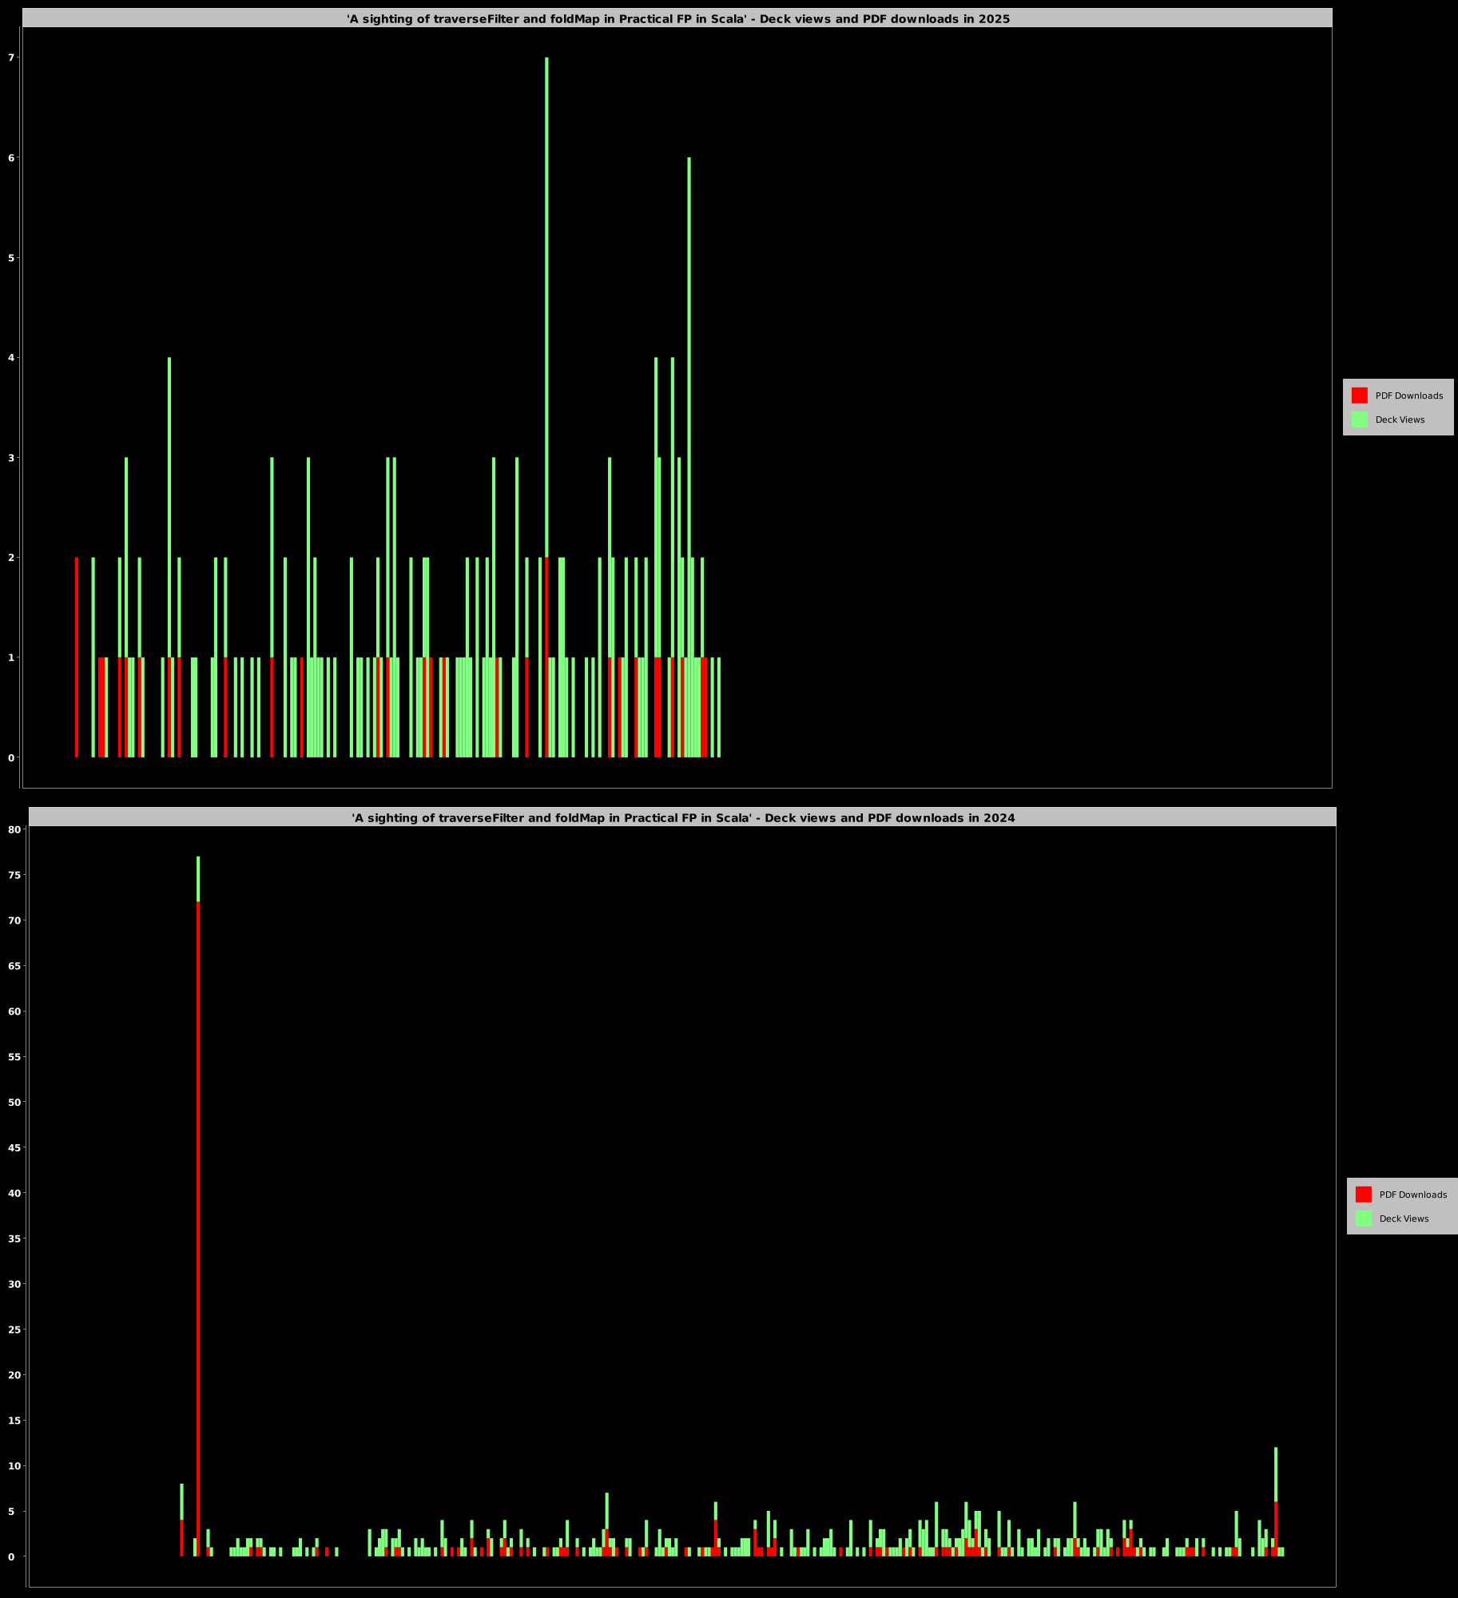Click the tall red spike bar in 2024 chart
The image size is (1458, 1598).
point(198,1229)
